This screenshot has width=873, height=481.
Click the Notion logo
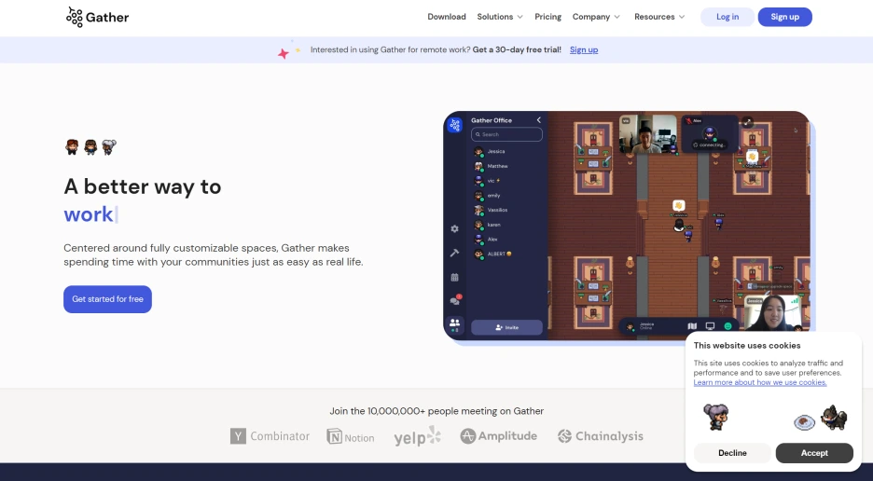coord(351,437)
